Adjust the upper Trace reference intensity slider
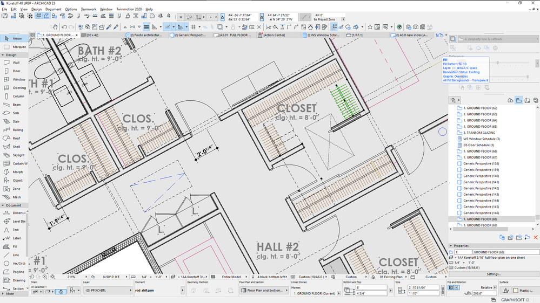540x303 pixels. 498,63
